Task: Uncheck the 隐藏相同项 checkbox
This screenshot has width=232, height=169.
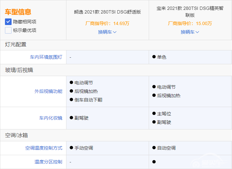Action: [8, 22]
